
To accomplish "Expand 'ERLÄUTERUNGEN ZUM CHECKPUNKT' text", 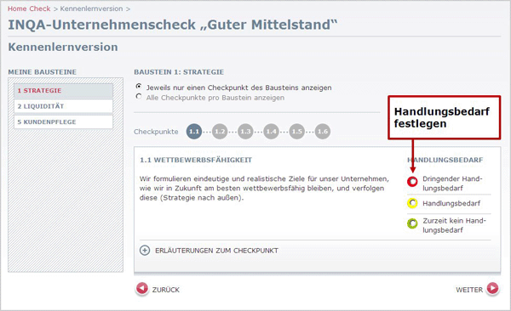I will (x=216, y=251).
